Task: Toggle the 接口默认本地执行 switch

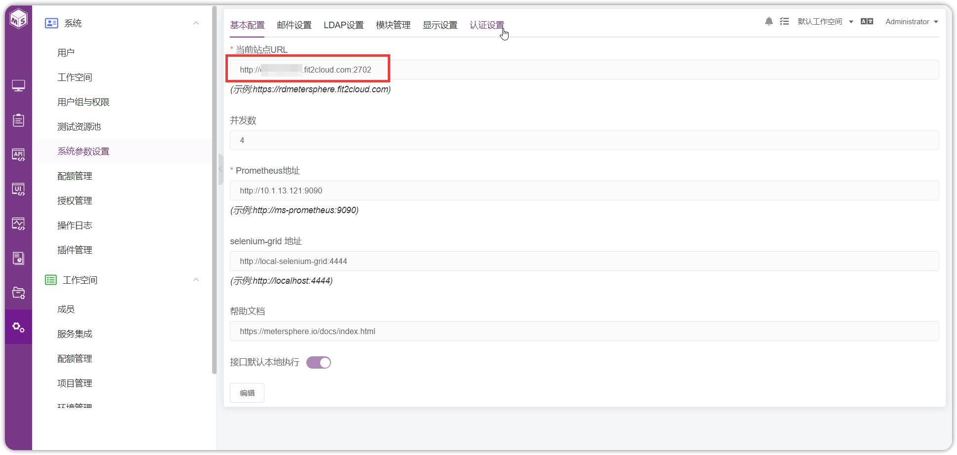Action: [319, 363]
